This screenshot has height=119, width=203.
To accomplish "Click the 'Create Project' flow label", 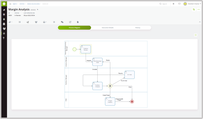I will (x=106, y=95).
